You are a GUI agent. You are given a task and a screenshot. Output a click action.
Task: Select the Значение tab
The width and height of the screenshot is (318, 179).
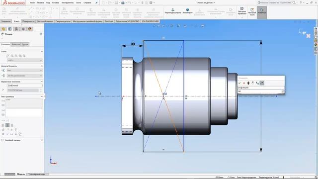(5, 44)
